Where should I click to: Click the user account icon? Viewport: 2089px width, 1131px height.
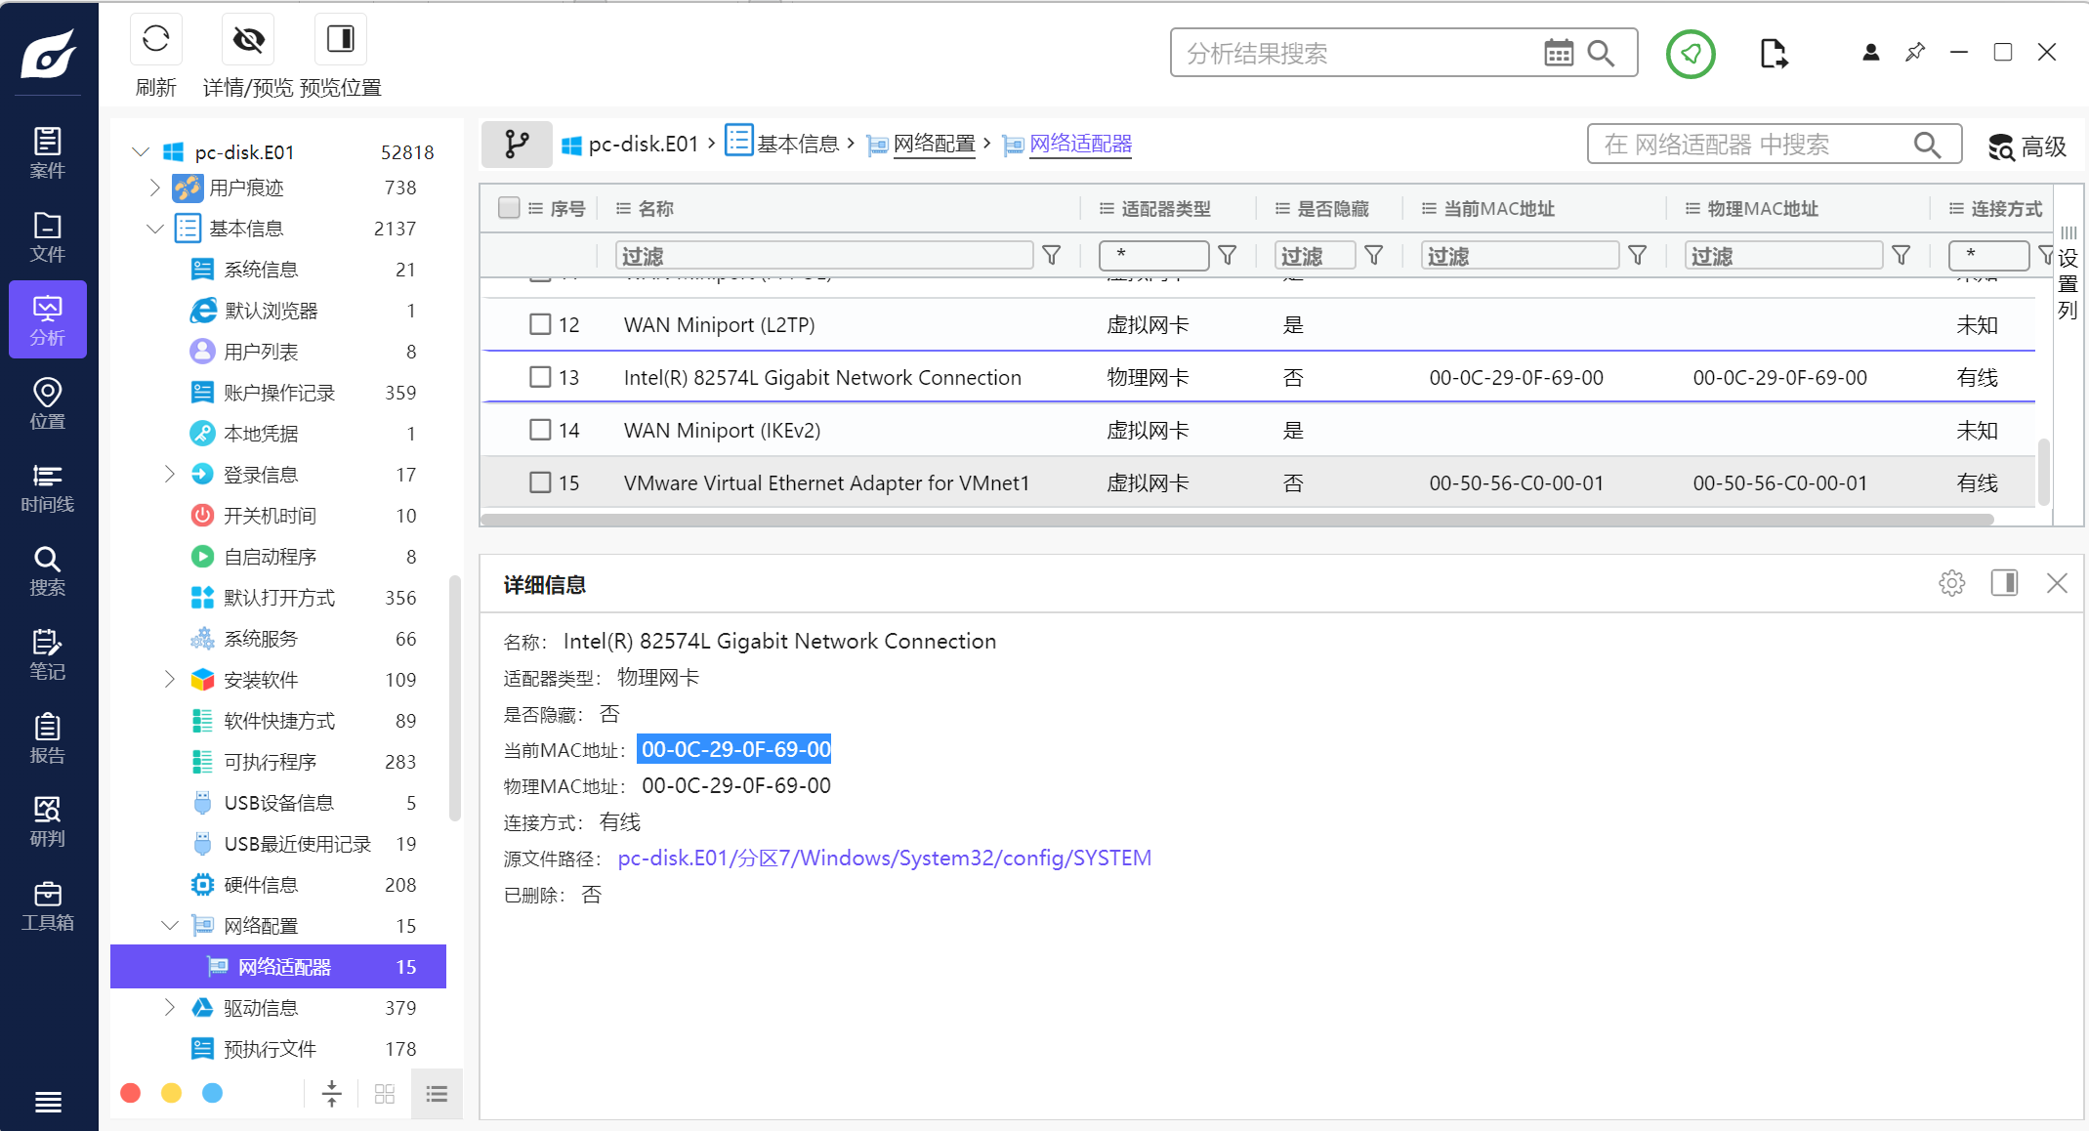click(x=1871, y=53)
